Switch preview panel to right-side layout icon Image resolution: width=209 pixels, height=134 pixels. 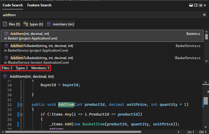[196, 5]
